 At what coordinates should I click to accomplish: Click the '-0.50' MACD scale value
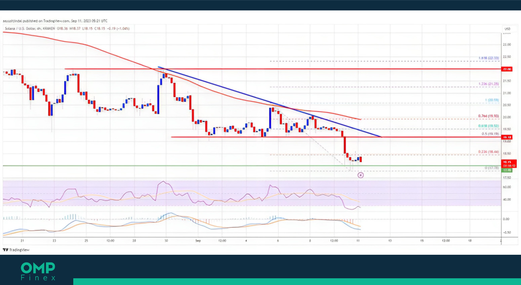click(x=507, y=233)
